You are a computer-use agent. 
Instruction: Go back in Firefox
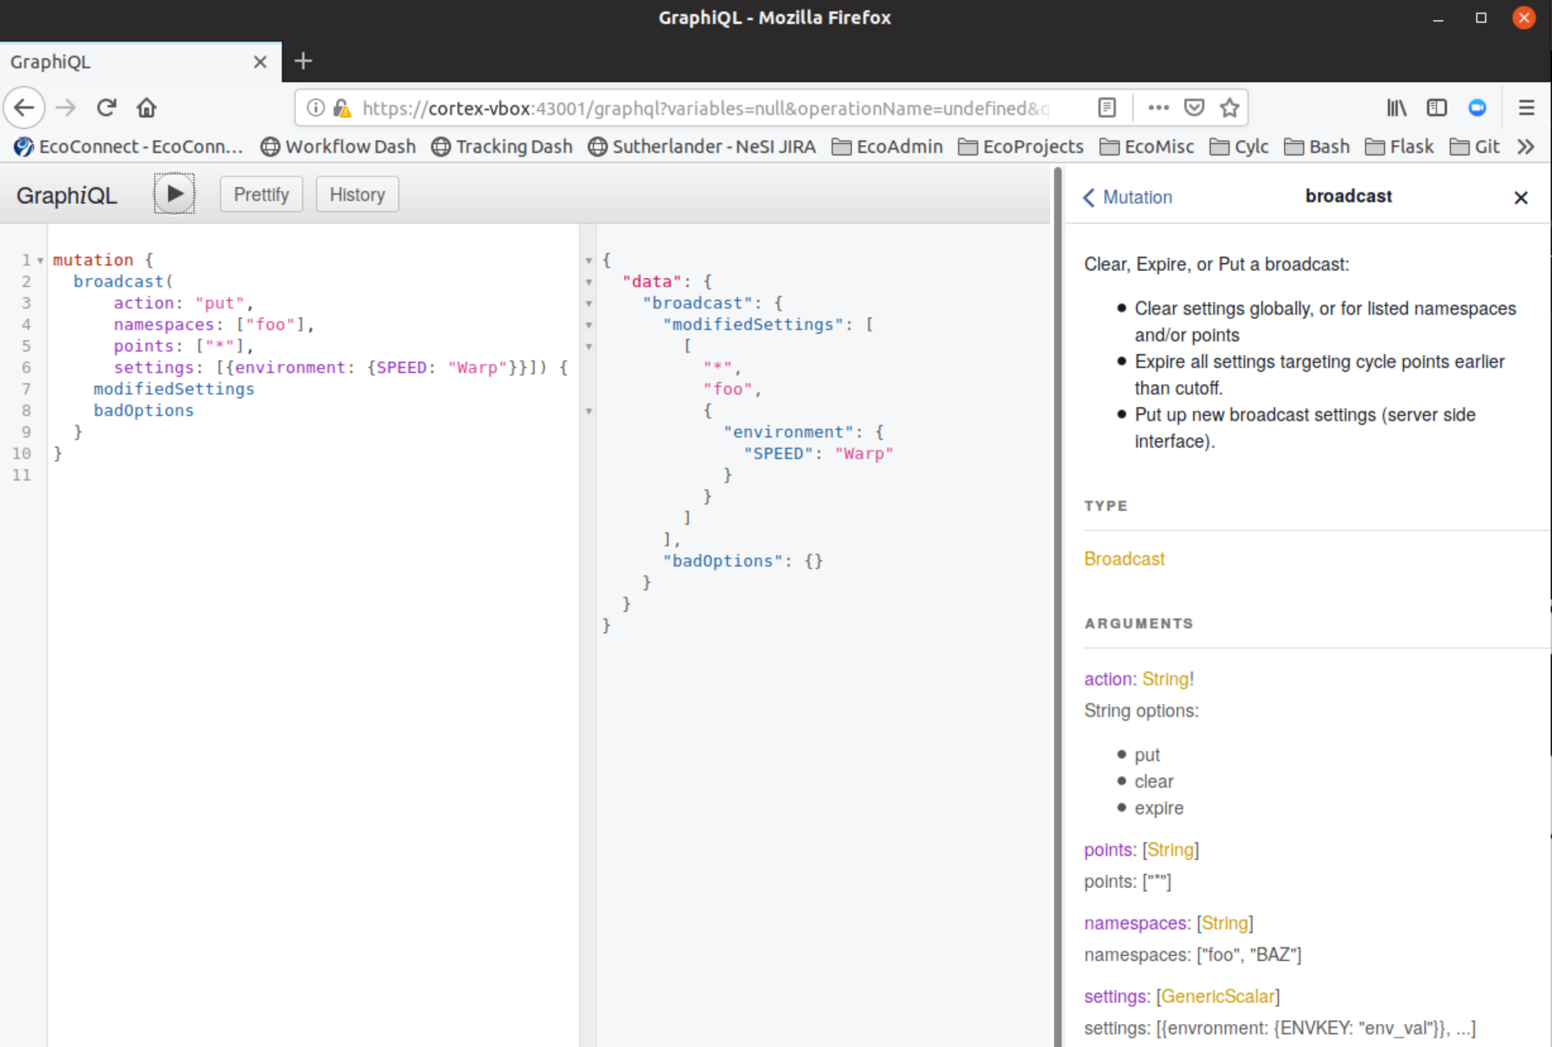[24, 108]
